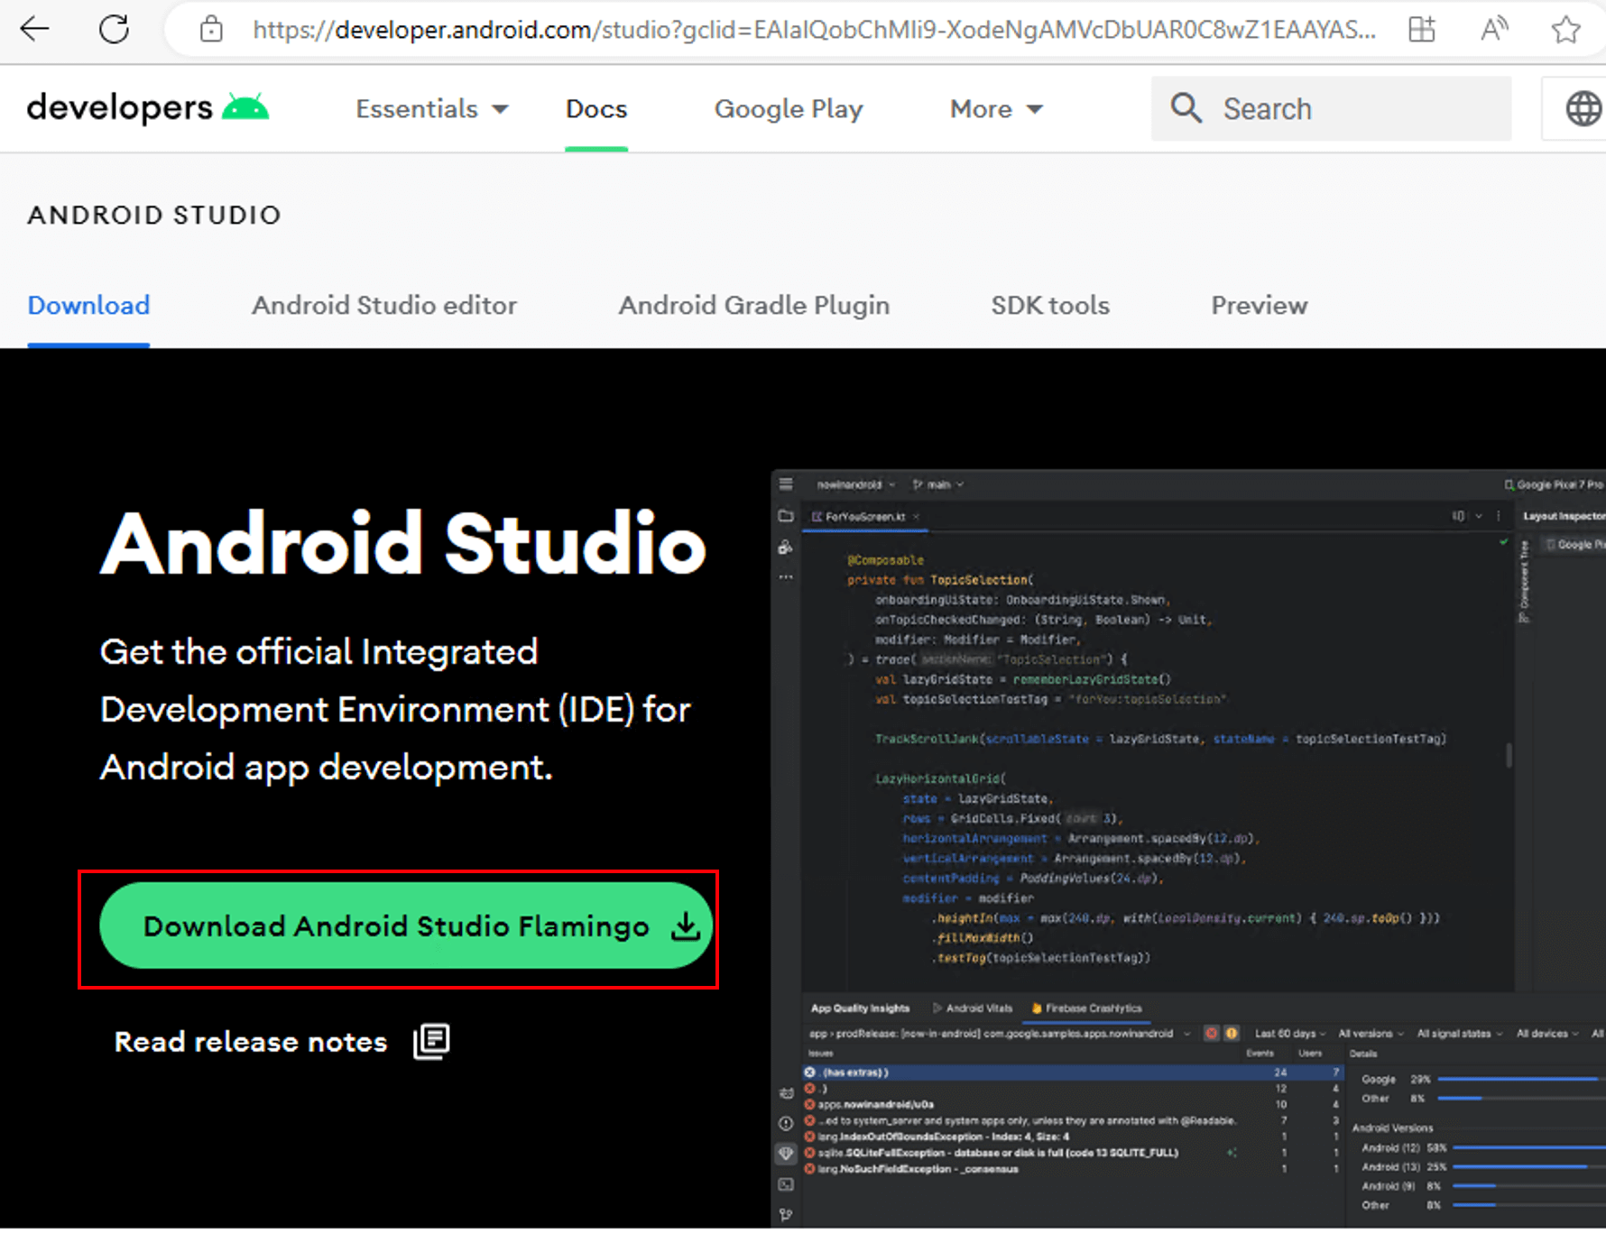Viewport: 1606px width, 1243px height.
Task: View site information via the lock icon
Action: [211, 30]
